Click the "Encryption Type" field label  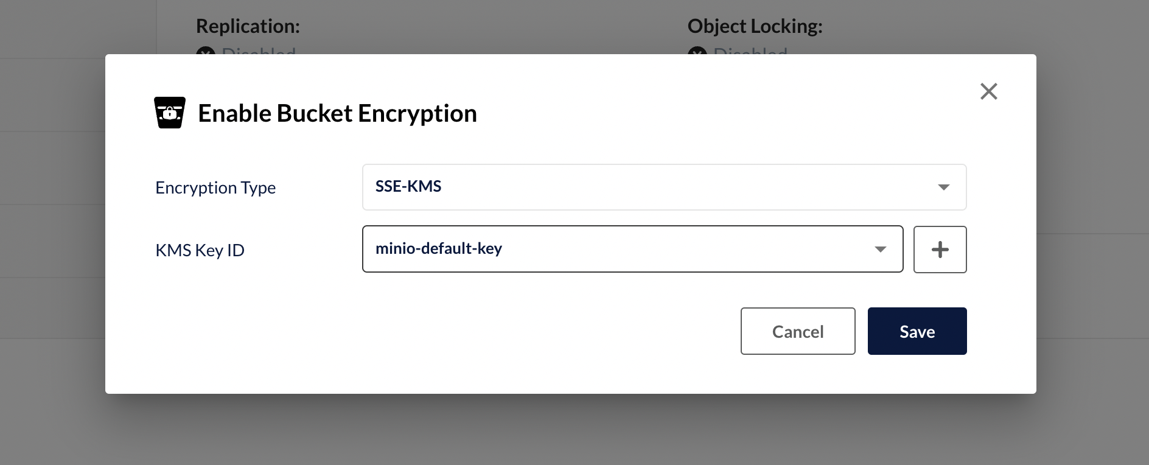215,187
